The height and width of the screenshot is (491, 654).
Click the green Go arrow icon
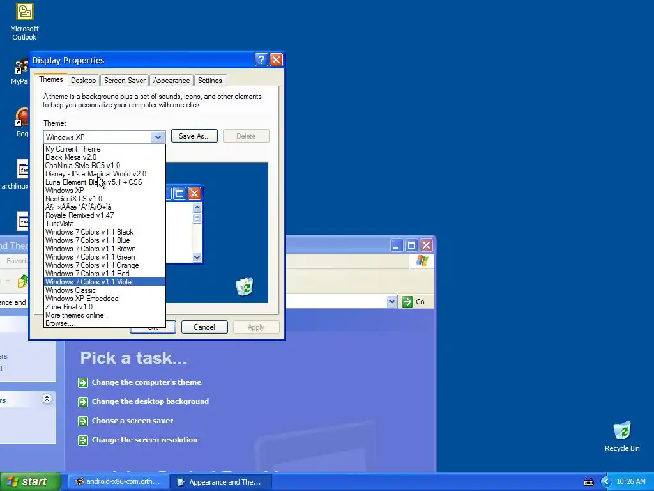click(x=407, y=302)
